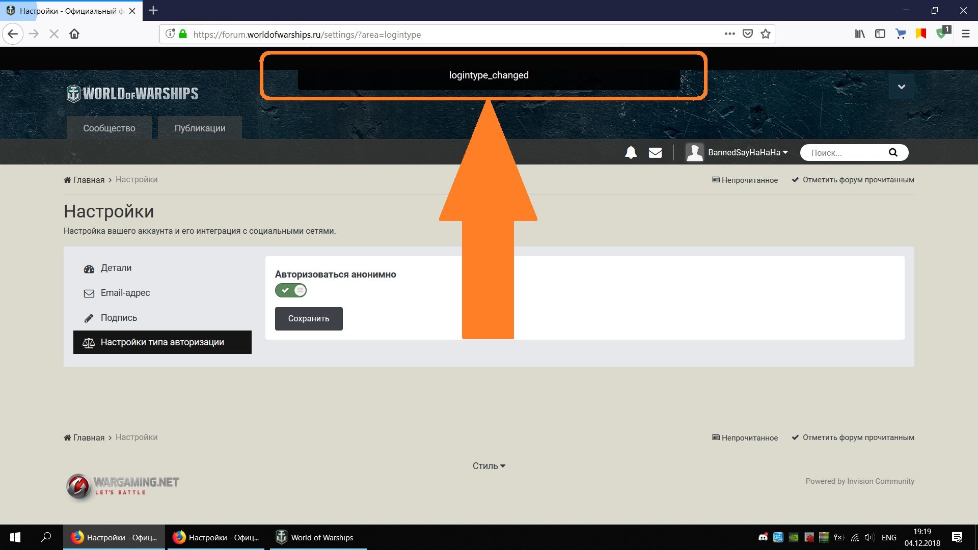Open page actions three-dots menu

click(x=730, y=34)
